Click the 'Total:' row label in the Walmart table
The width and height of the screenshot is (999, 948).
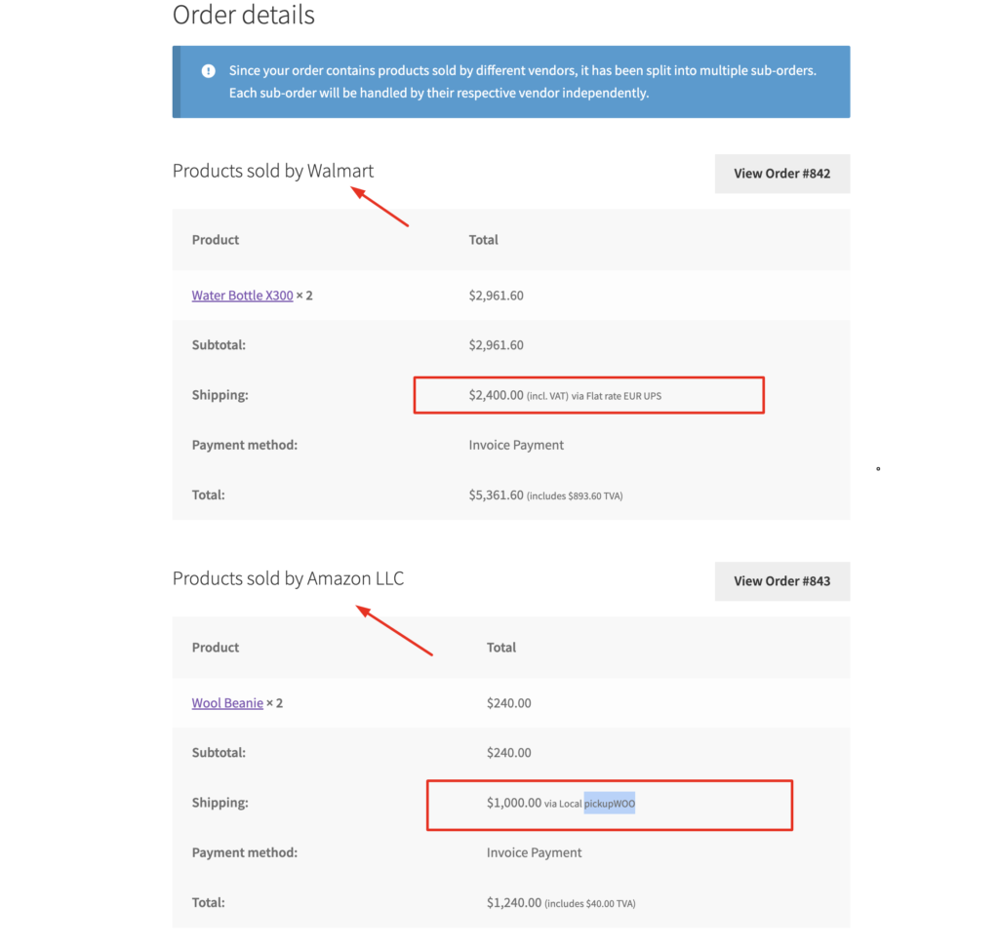[209, 495]
